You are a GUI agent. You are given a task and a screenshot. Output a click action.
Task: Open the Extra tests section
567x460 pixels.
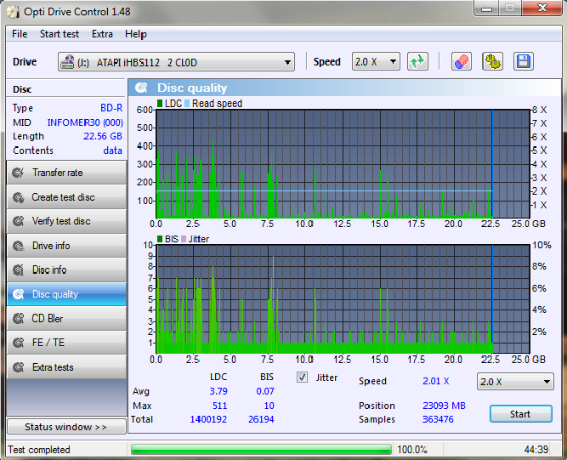point(66,367)
